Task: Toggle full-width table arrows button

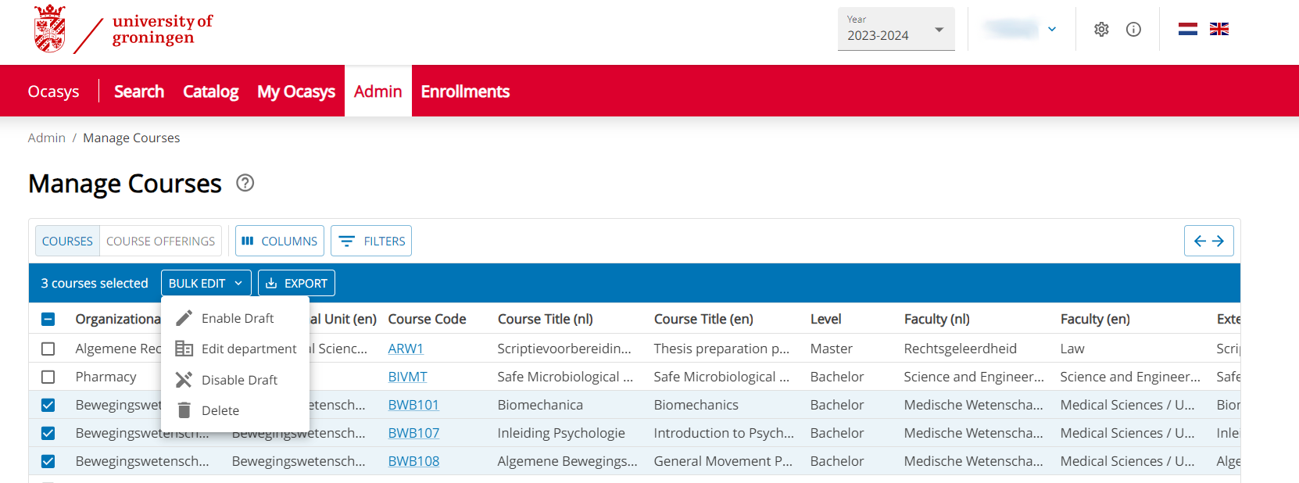Action: pyautogui.click(x=1208, y=241)
